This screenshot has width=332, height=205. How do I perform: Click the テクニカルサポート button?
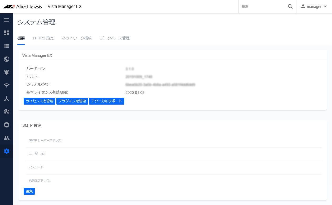coord(106,101)
